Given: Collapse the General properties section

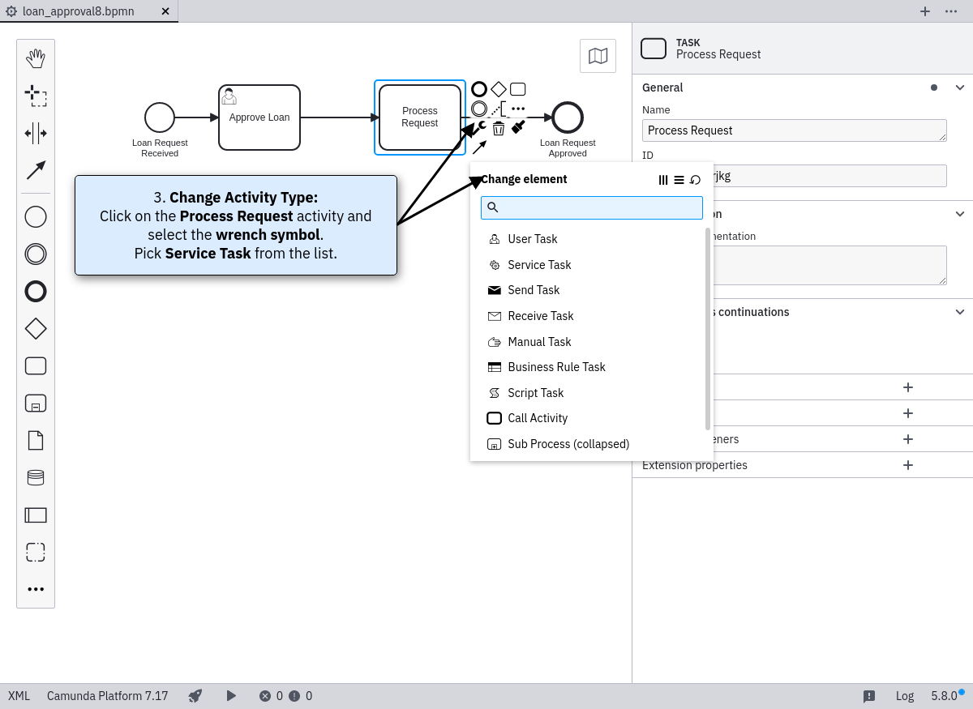Looking at the screenshot, I should 960,88.
